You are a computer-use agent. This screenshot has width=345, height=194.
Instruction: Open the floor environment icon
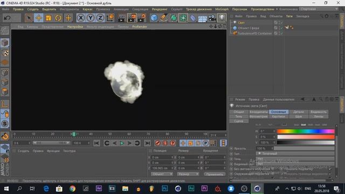203,18
